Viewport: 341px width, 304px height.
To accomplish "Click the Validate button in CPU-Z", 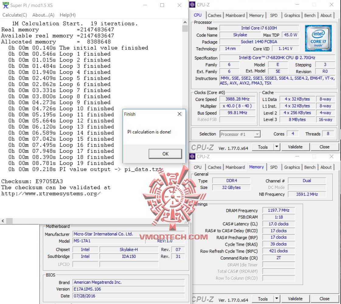I will point(295,147).
